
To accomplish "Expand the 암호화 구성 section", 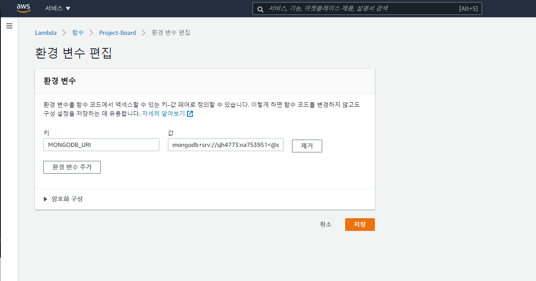I will (x=63, y=199).
